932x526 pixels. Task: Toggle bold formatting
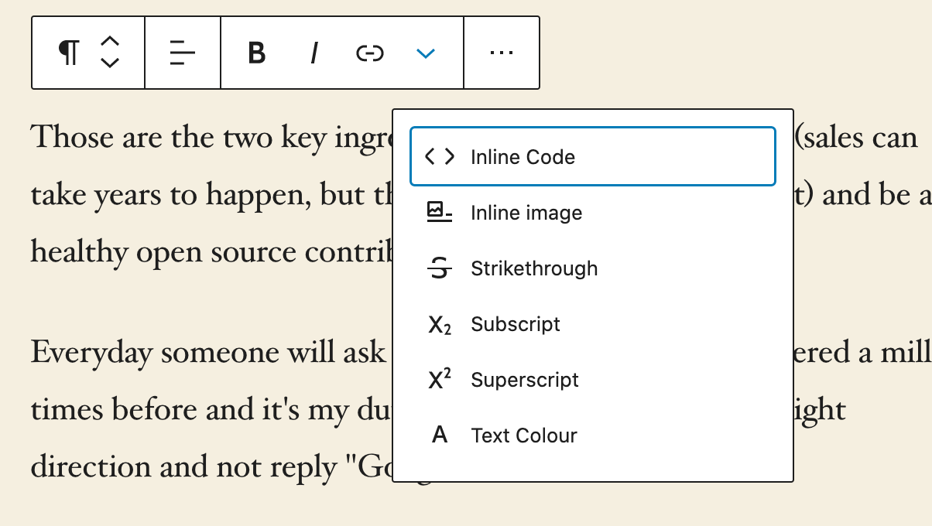tap(256, 53)
